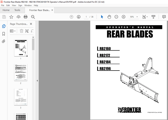The image size is (168, 120).
Task: Switch to the Tools tab
Action: coord(17,10)
